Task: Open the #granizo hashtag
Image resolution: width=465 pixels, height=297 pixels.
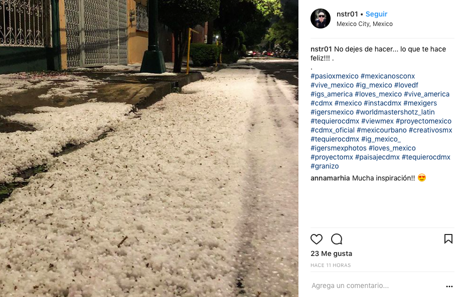Action: (x=325, y=166)
